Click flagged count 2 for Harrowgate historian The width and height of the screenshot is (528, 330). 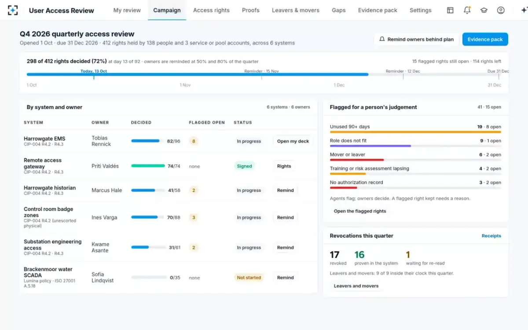point(193,191)
